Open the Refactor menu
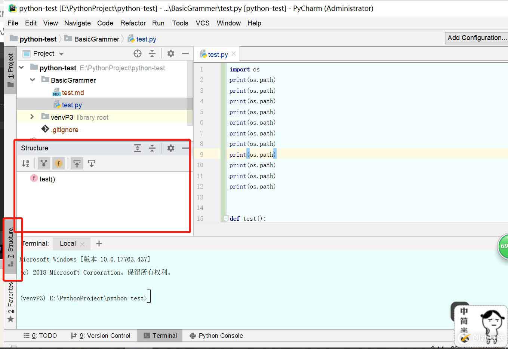 (133, 23)
